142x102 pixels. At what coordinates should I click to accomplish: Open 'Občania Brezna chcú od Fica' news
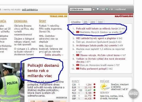(24, 30)
